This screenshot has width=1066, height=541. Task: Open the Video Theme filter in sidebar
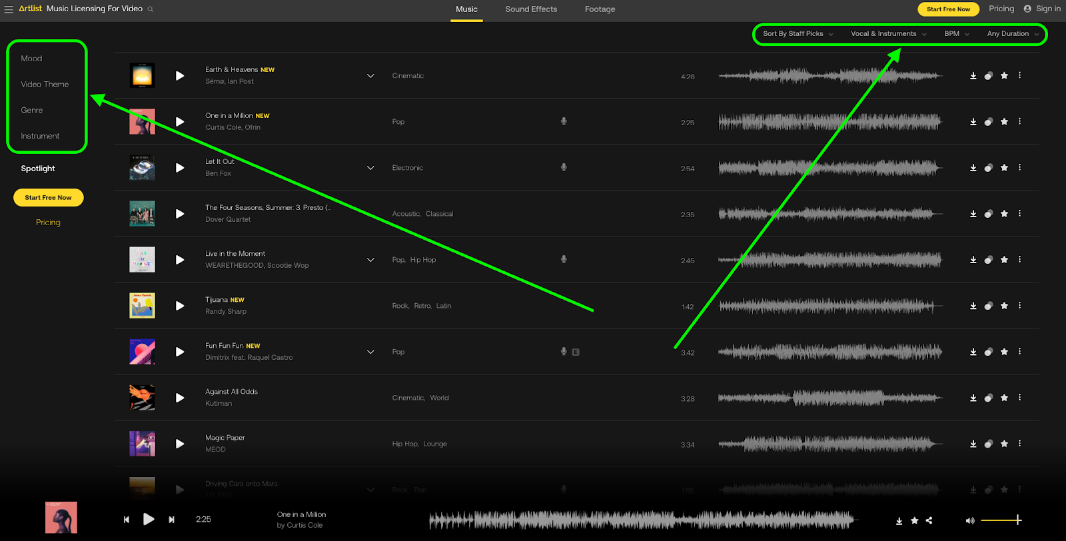(45, 85)
